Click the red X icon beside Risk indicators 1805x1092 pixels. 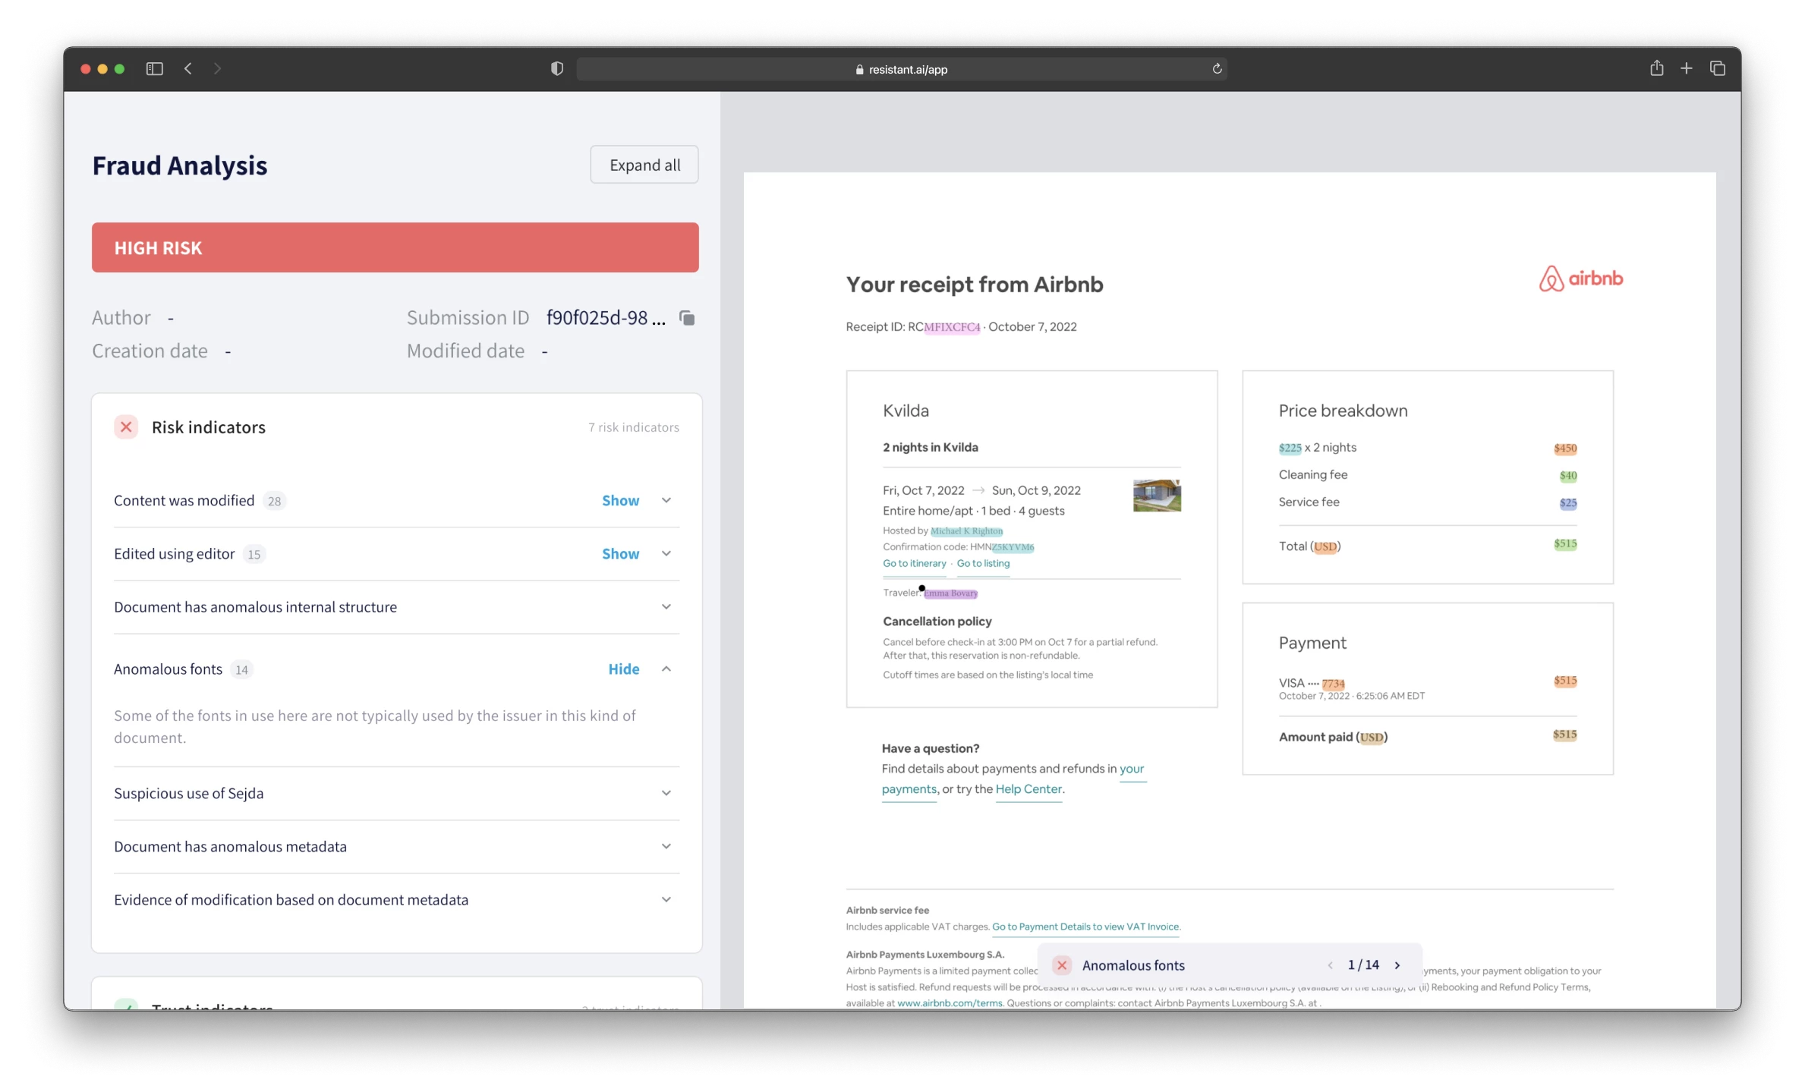(x=126, y=427)
